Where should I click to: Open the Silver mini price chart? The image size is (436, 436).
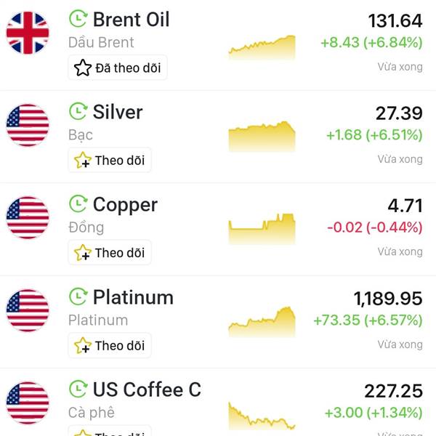tap(262, 137)
